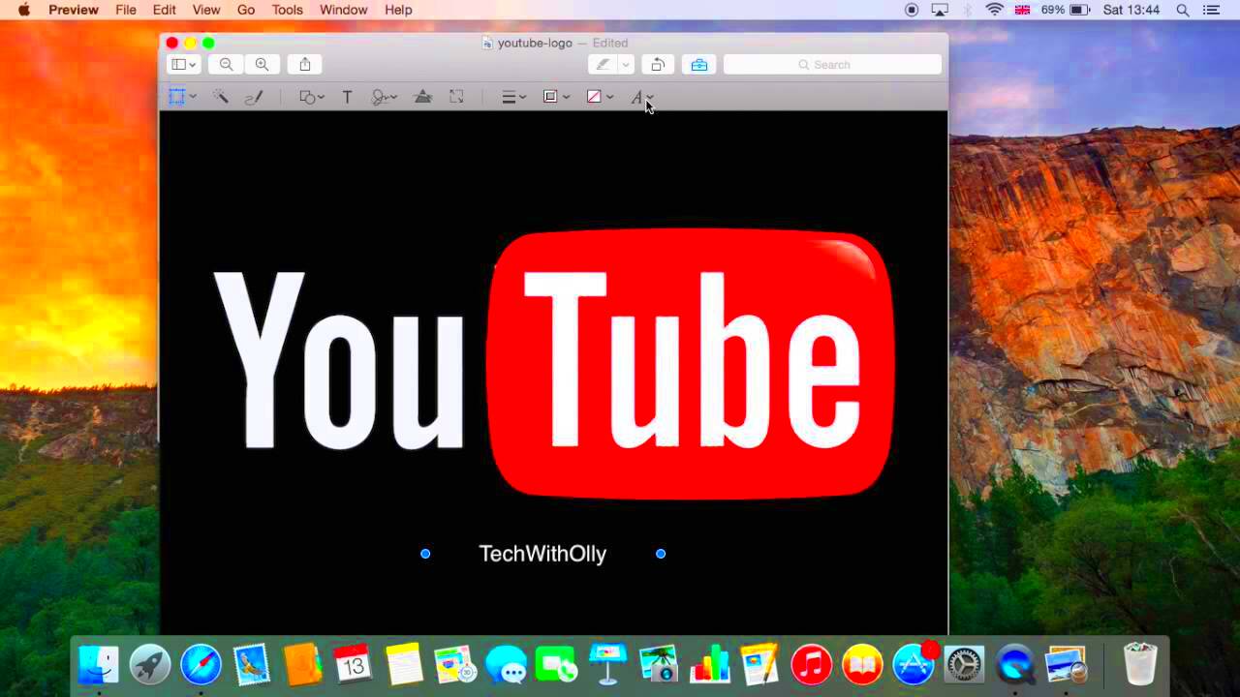Open Launchpad from the Dock
Viewport: 1240px width, 697px height.
[x=150, y=665]
